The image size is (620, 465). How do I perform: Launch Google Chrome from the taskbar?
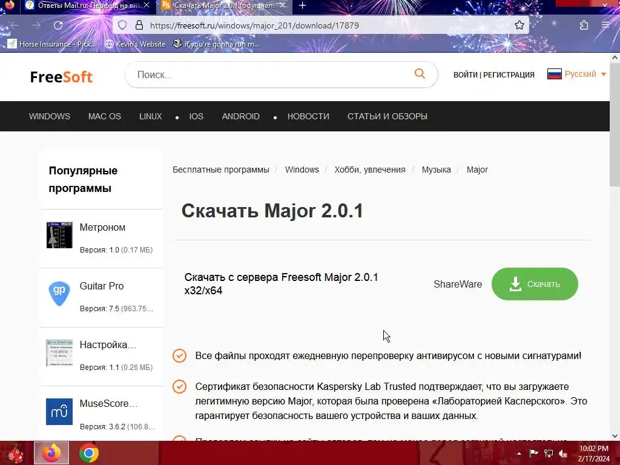[x=89, y=453]
